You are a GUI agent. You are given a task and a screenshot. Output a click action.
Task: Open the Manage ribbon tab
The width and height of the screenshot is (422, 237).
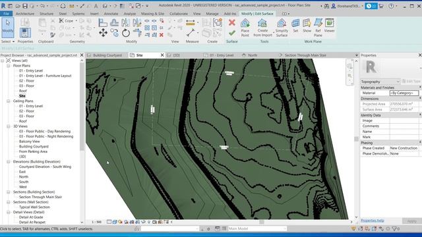[x=212, y=13]
